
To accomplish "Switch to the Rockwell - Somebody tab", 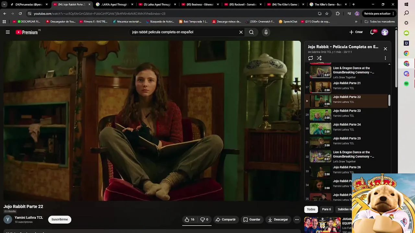I will [x=243, y=5].
